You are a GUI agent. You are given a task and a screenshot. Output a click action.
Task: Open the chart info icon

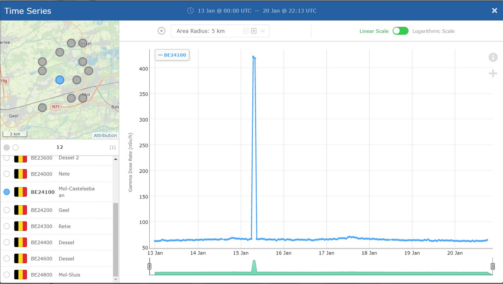tap(493, 57)
